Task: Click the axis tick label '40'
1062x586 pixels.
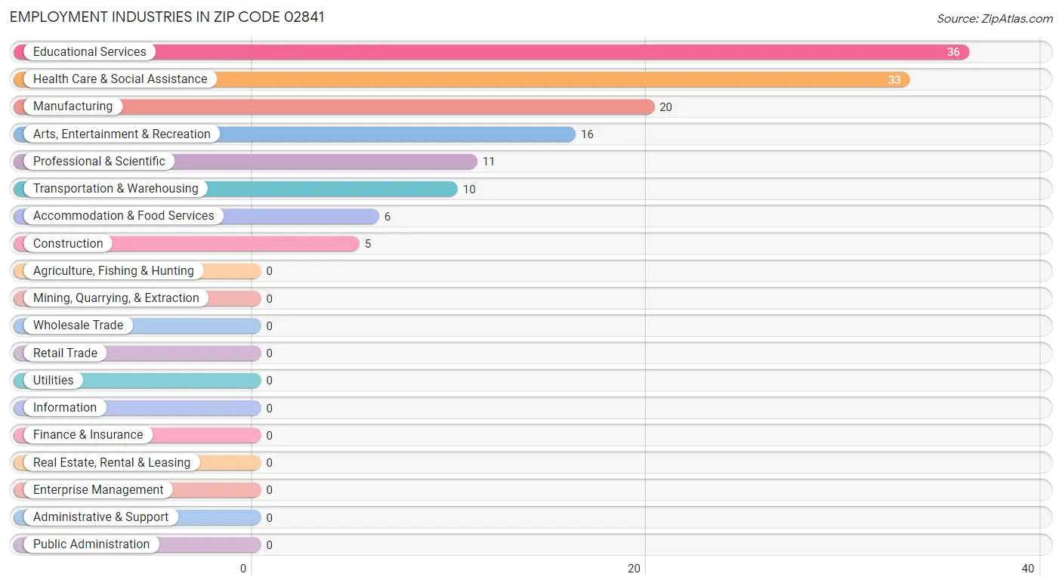Action: 1028,569
